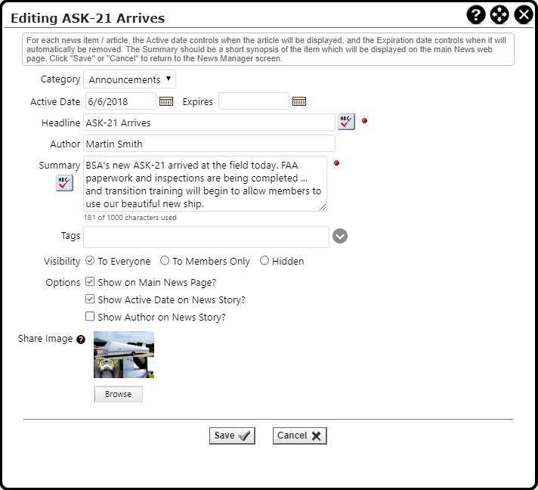Click the help question mark icon in title bar
Screen dimensions: 538x490
[476, 14]
